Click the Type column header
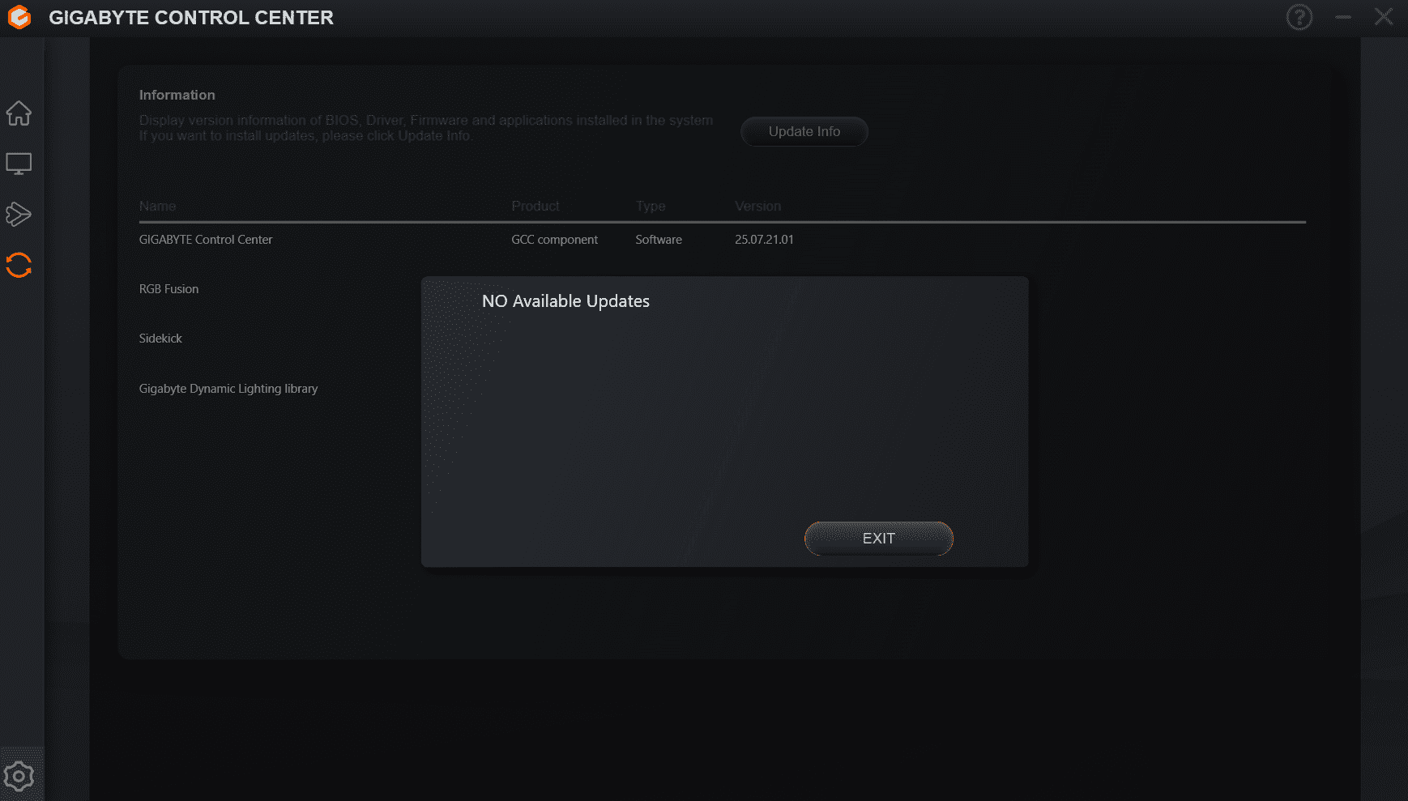The width and height of the screenshot is (1408, 801). (651, 207)
